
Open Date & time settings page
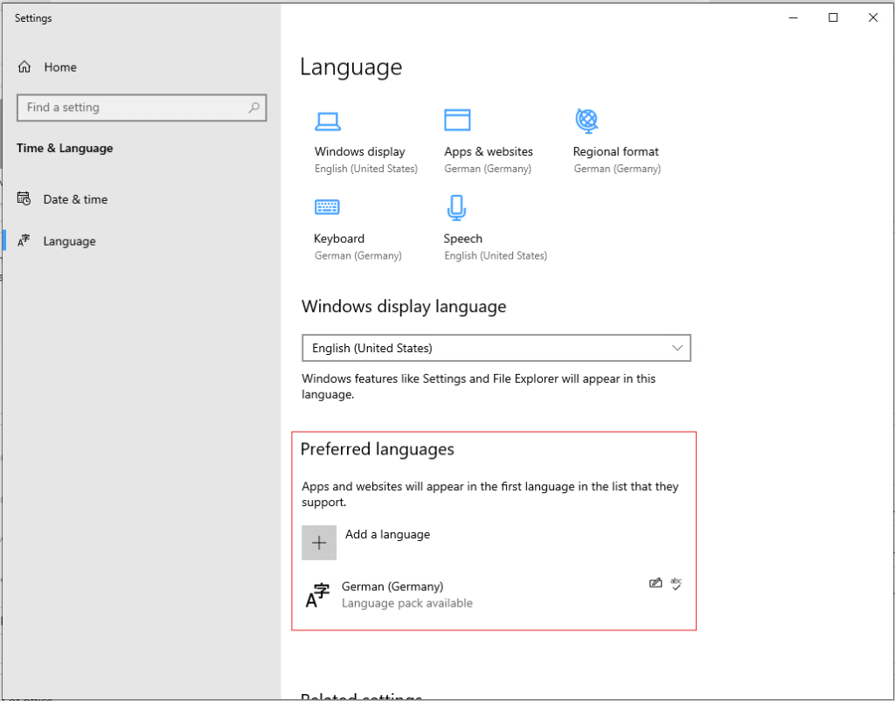75,199
